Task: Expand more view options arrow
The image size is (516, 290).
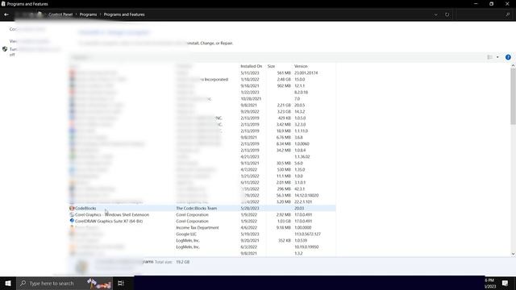Action: tap(497, 57)
